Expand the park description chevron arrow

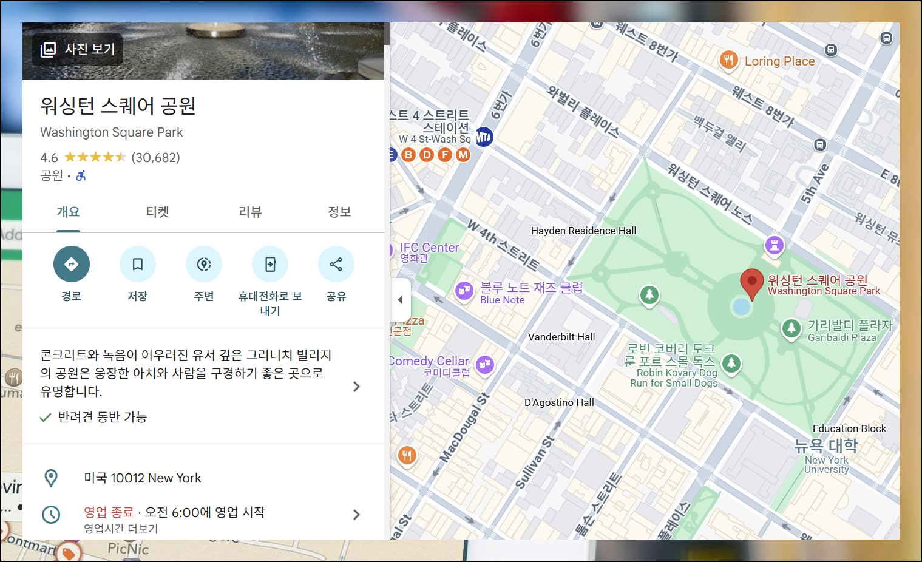[x=356, y=387]
